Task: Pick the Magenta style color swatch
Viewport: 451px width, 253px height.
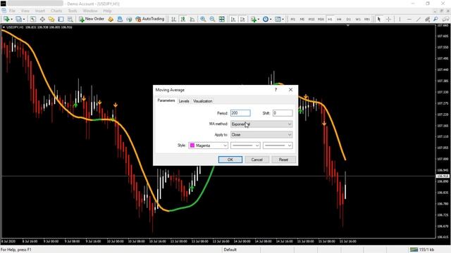Action: click(x=192, y=145)
